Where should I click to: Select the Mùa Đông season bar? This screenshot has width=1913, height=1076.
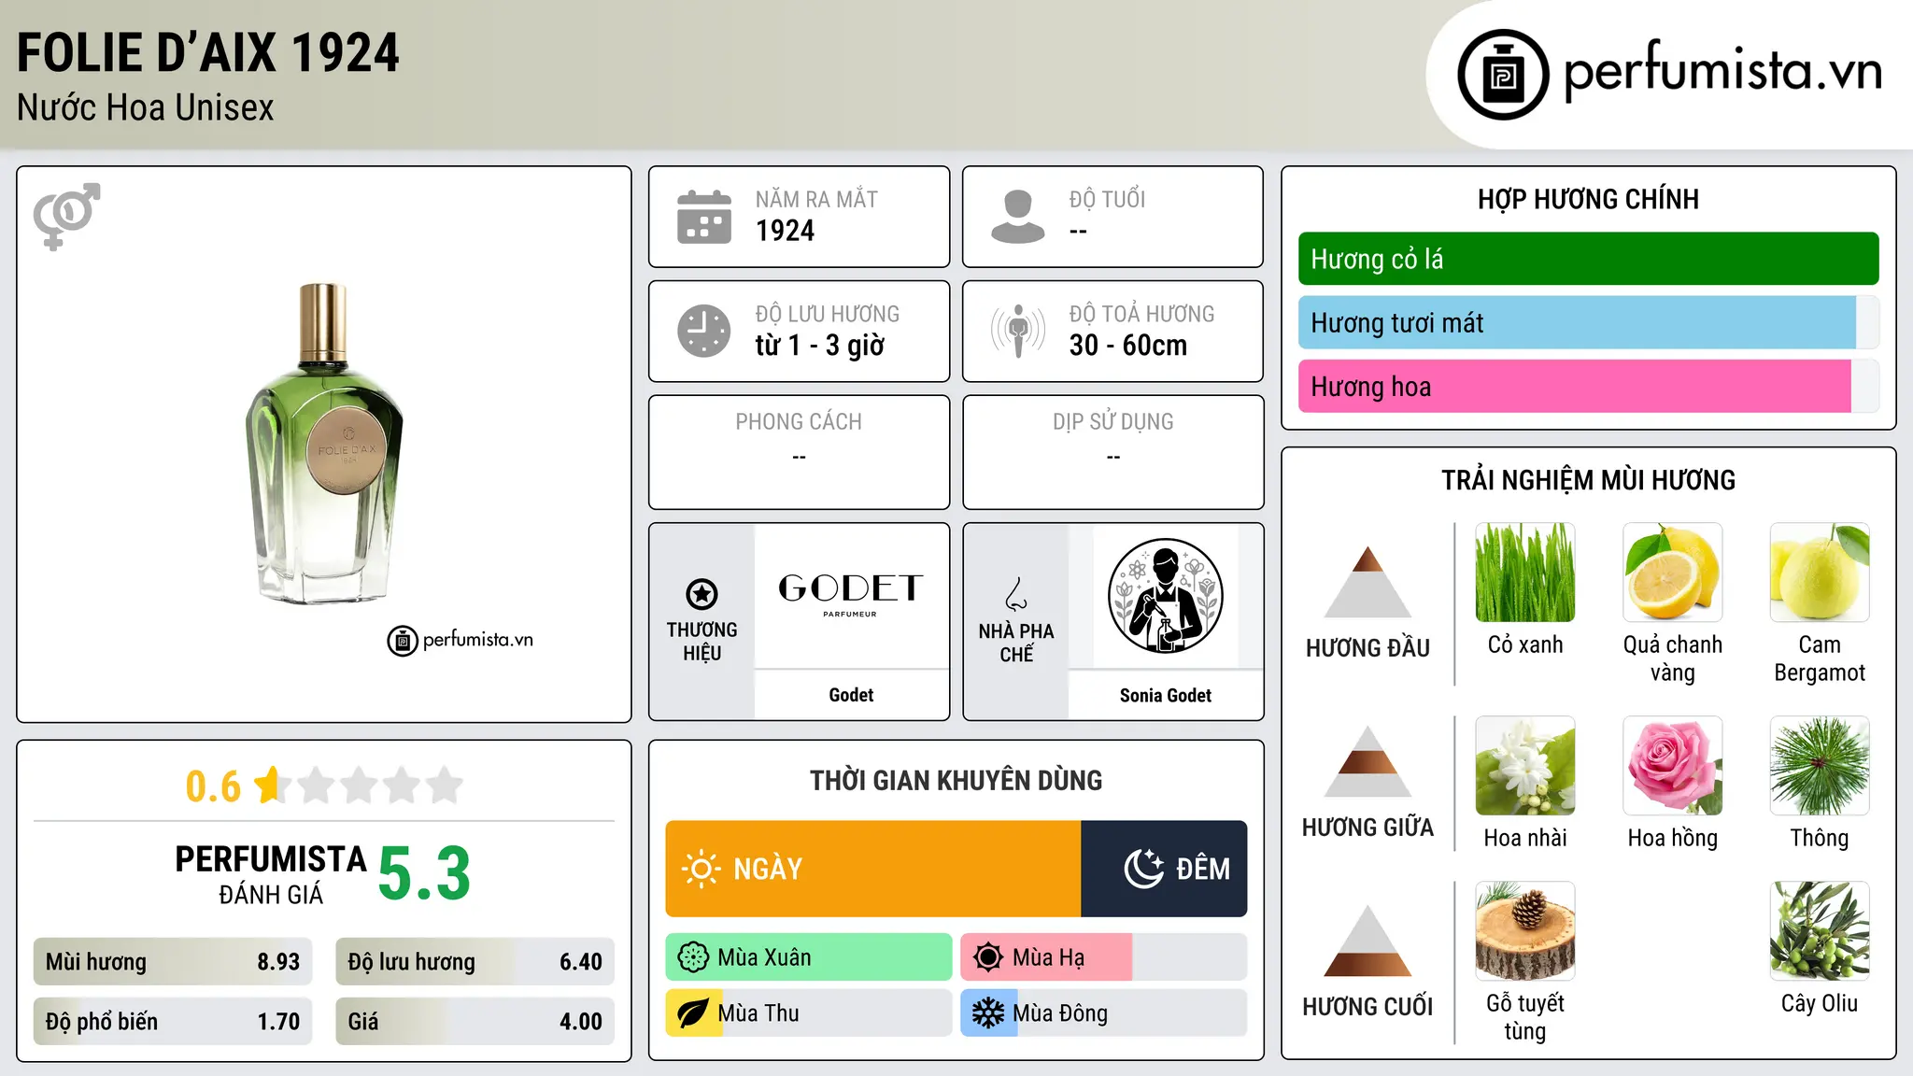[x=1104, y=1013]
